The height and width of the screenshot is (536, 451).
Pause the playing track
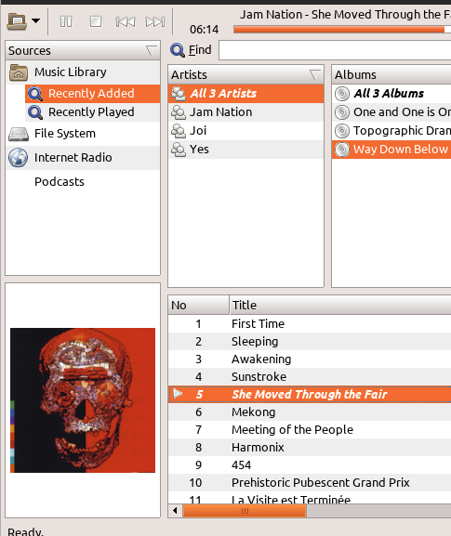tap(66, 22)
